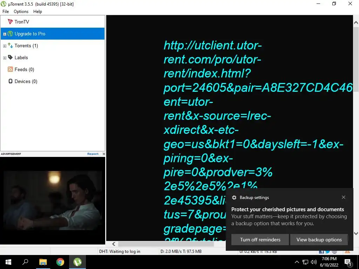Expand the Labels tree node
The image size is (359, 269).
point(5,58)
